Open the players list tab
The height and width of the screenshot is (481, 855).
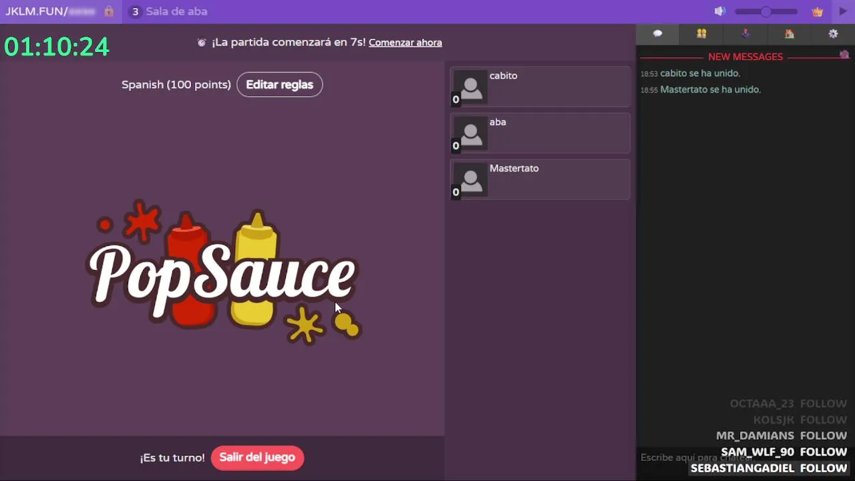tap(701, 33)
